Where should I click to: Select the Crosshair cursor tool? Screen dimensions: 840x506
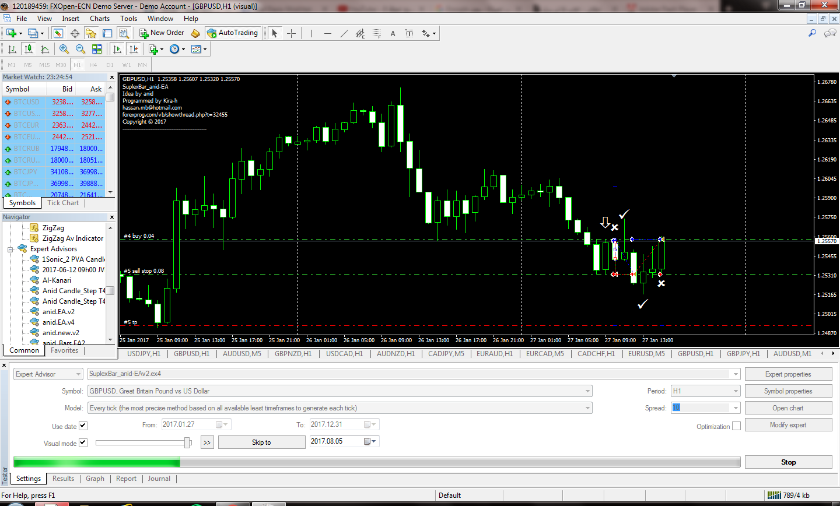coord(291,33)
